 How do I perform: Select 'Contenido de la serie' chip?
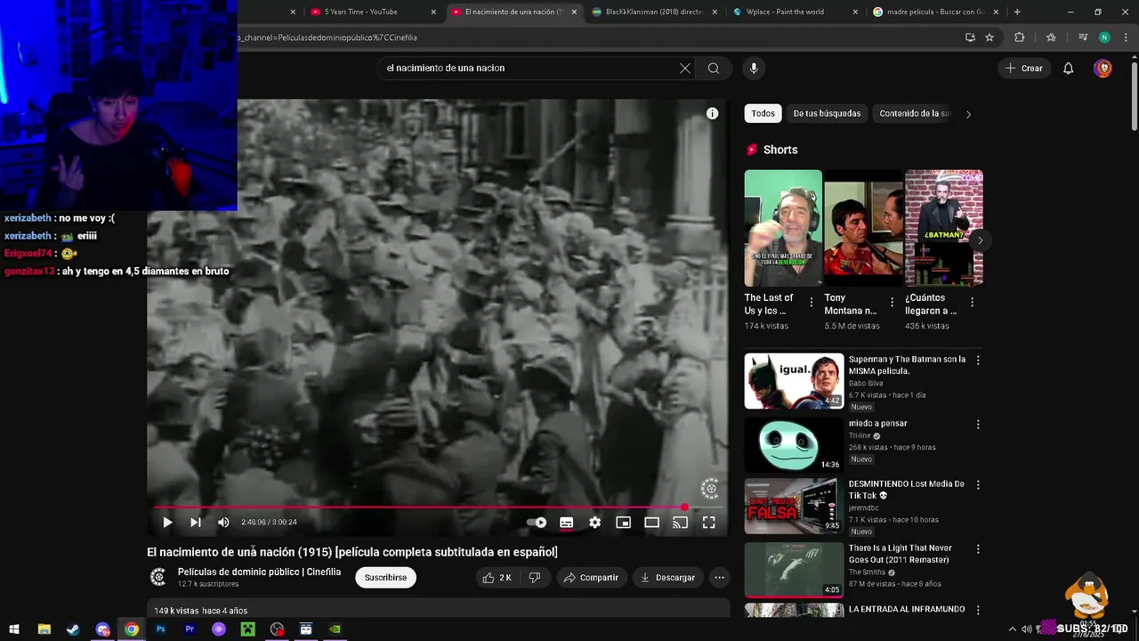pyautogui.click(x=915, y=114)
